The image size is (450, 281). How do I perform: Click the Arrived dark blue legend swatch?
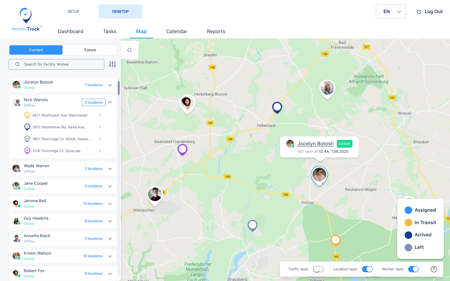(408, 235)
